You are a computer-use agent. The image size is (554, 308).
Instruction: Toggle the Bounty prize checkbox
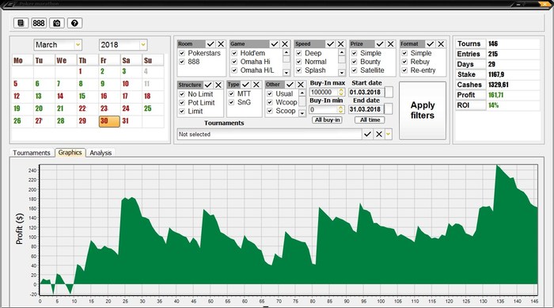point(355,62)
